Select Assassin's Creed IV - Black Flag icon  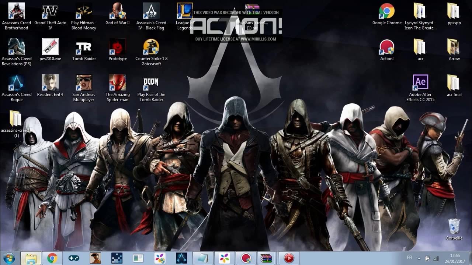coord(151,16)
